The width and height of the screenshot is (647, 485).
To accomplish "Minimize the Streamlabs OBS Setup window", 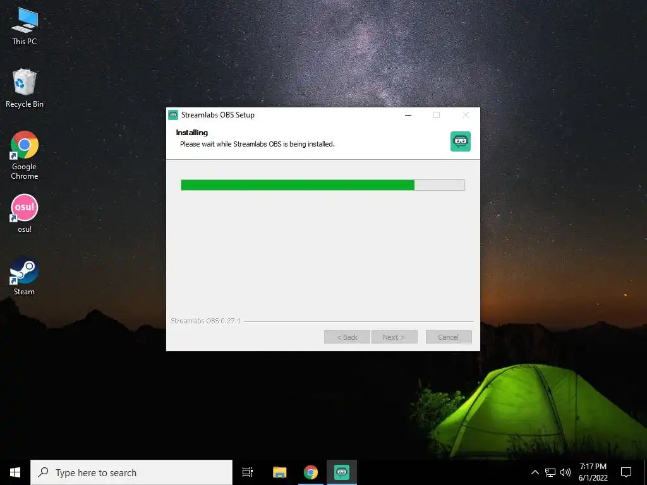I will (408, 115).
